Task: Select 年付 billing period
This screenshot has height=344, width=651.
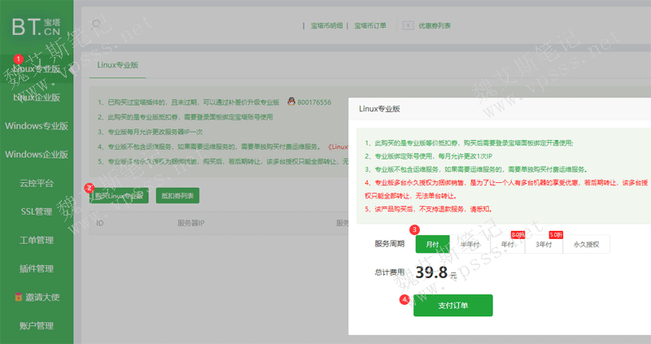Action: [x=506, y=243]
